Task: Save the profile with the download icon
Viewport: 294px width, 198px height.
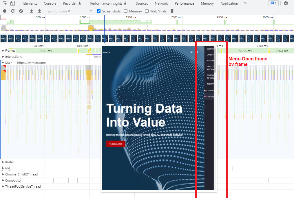Action: pyautogui.click(x=40, y=11)
